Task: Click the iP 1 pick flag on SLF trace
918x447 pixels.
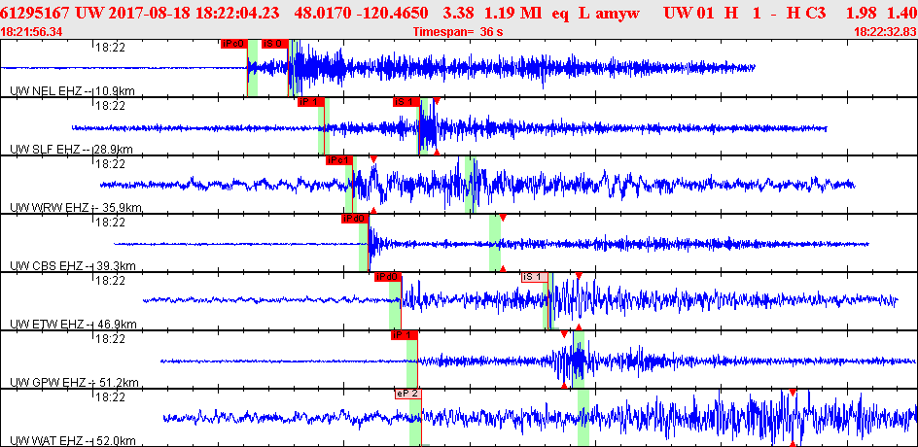Action: [309, 102]
